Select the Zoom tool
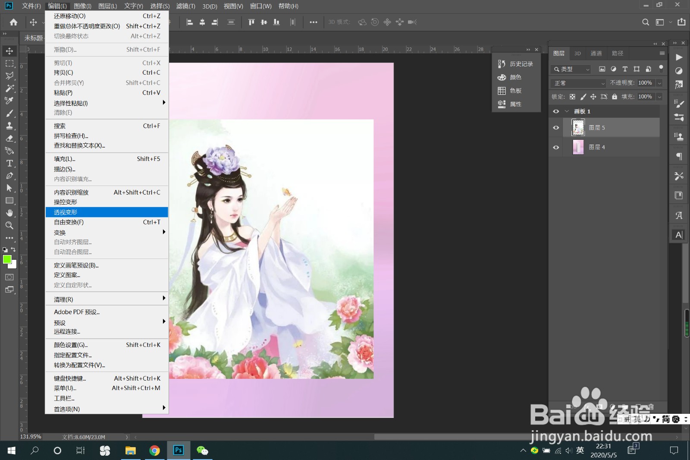 (x=9, y=225)
